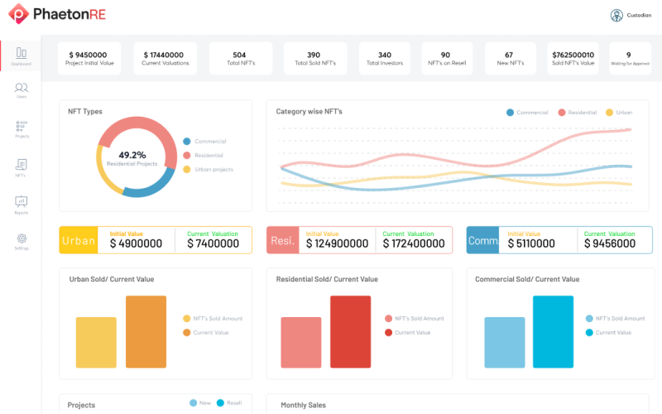Open the Total Sold NFT's stat card
This screenshot has height=414, width=662.
point(315,58)
